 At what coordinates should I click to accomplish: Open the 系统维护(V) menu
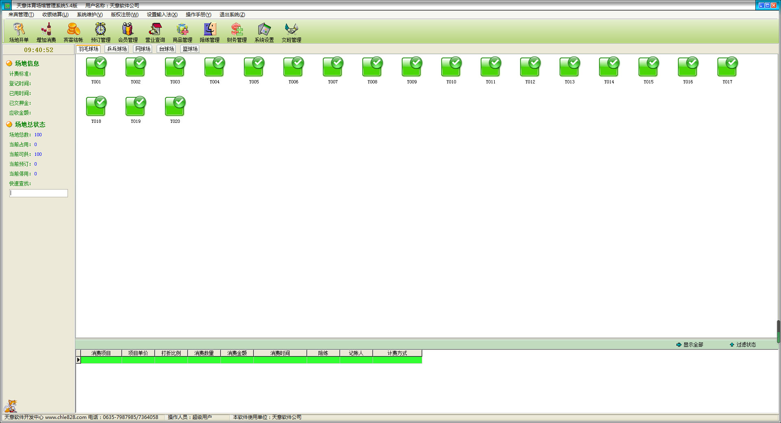tap(89, 15)
